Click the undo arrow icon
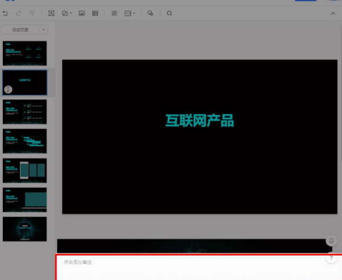Image resolution: width=342 pixels, height=280 pixels. [x=6, y=13]
